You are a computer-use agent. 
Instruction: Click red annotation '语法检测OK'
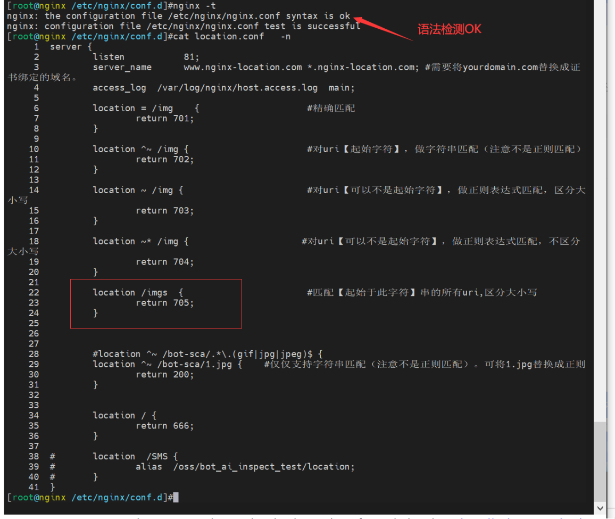[449, 29]
